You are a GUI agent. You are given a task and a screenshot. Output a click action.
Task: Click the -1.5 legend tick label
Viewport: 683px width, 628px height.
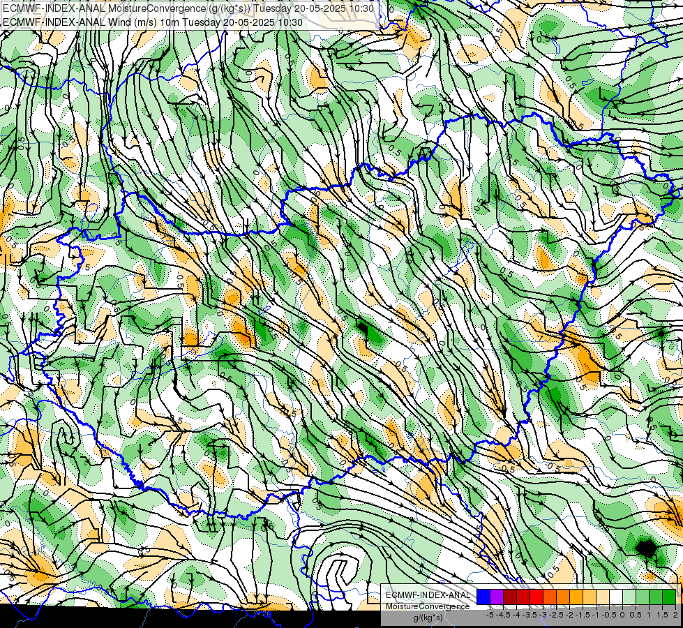(583, 615)
